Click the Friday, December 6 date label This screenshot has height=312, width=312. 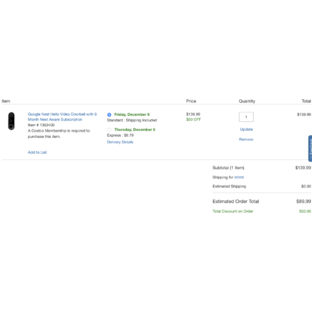tap(132, 114)
